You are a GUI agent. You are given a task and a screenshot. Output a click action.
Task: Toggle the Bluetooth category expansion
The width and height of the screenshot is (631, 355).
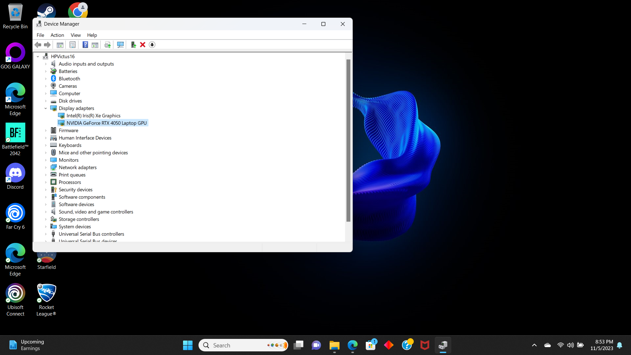(x=45, y=79)
